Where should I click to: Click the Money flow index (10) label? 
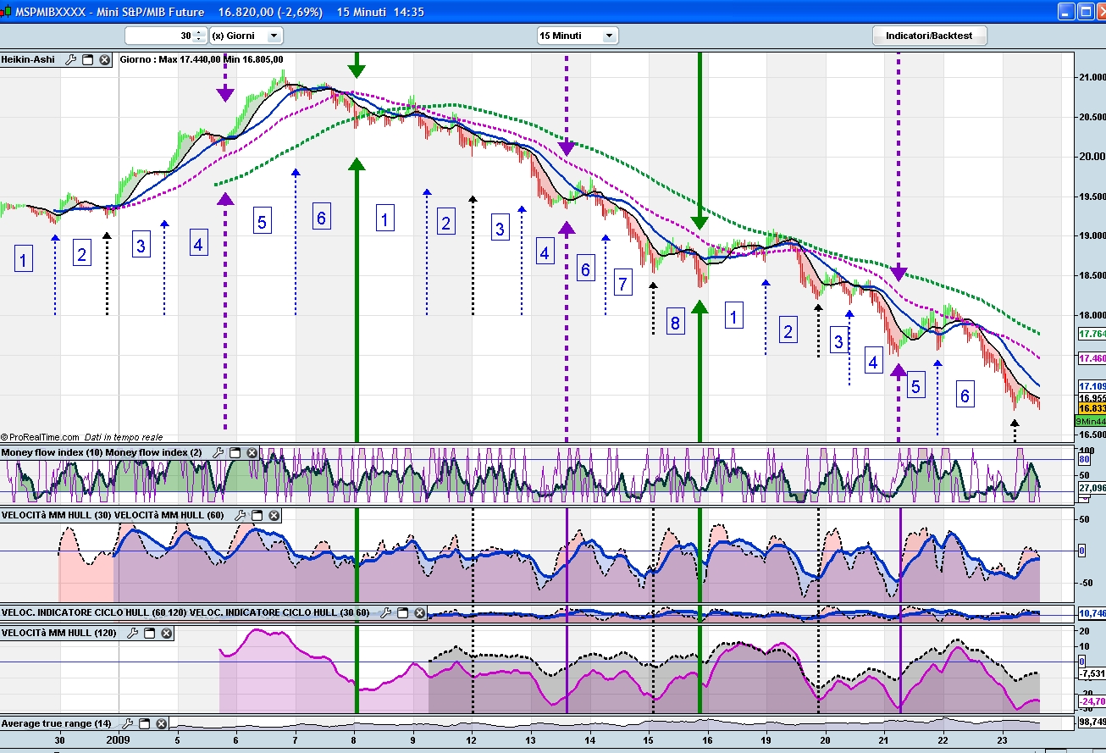click(52, 453)
